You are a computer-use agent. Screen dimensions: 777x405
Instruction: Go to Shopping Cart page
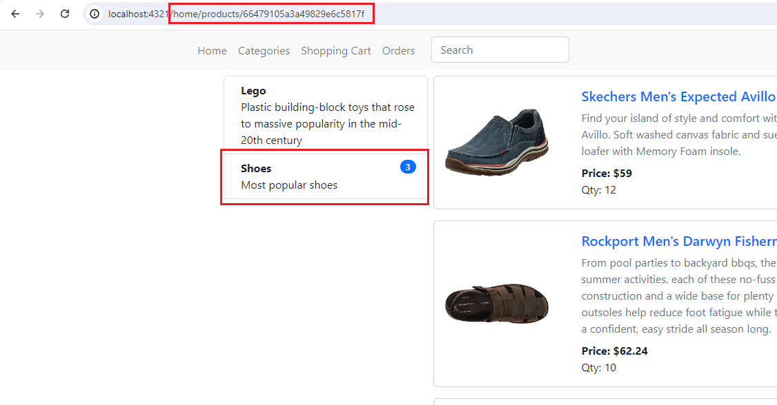click(336, 50)
